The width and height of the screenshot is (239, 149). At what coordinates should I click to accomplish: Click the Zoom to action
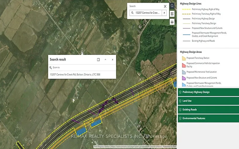[x=55, y=68]
